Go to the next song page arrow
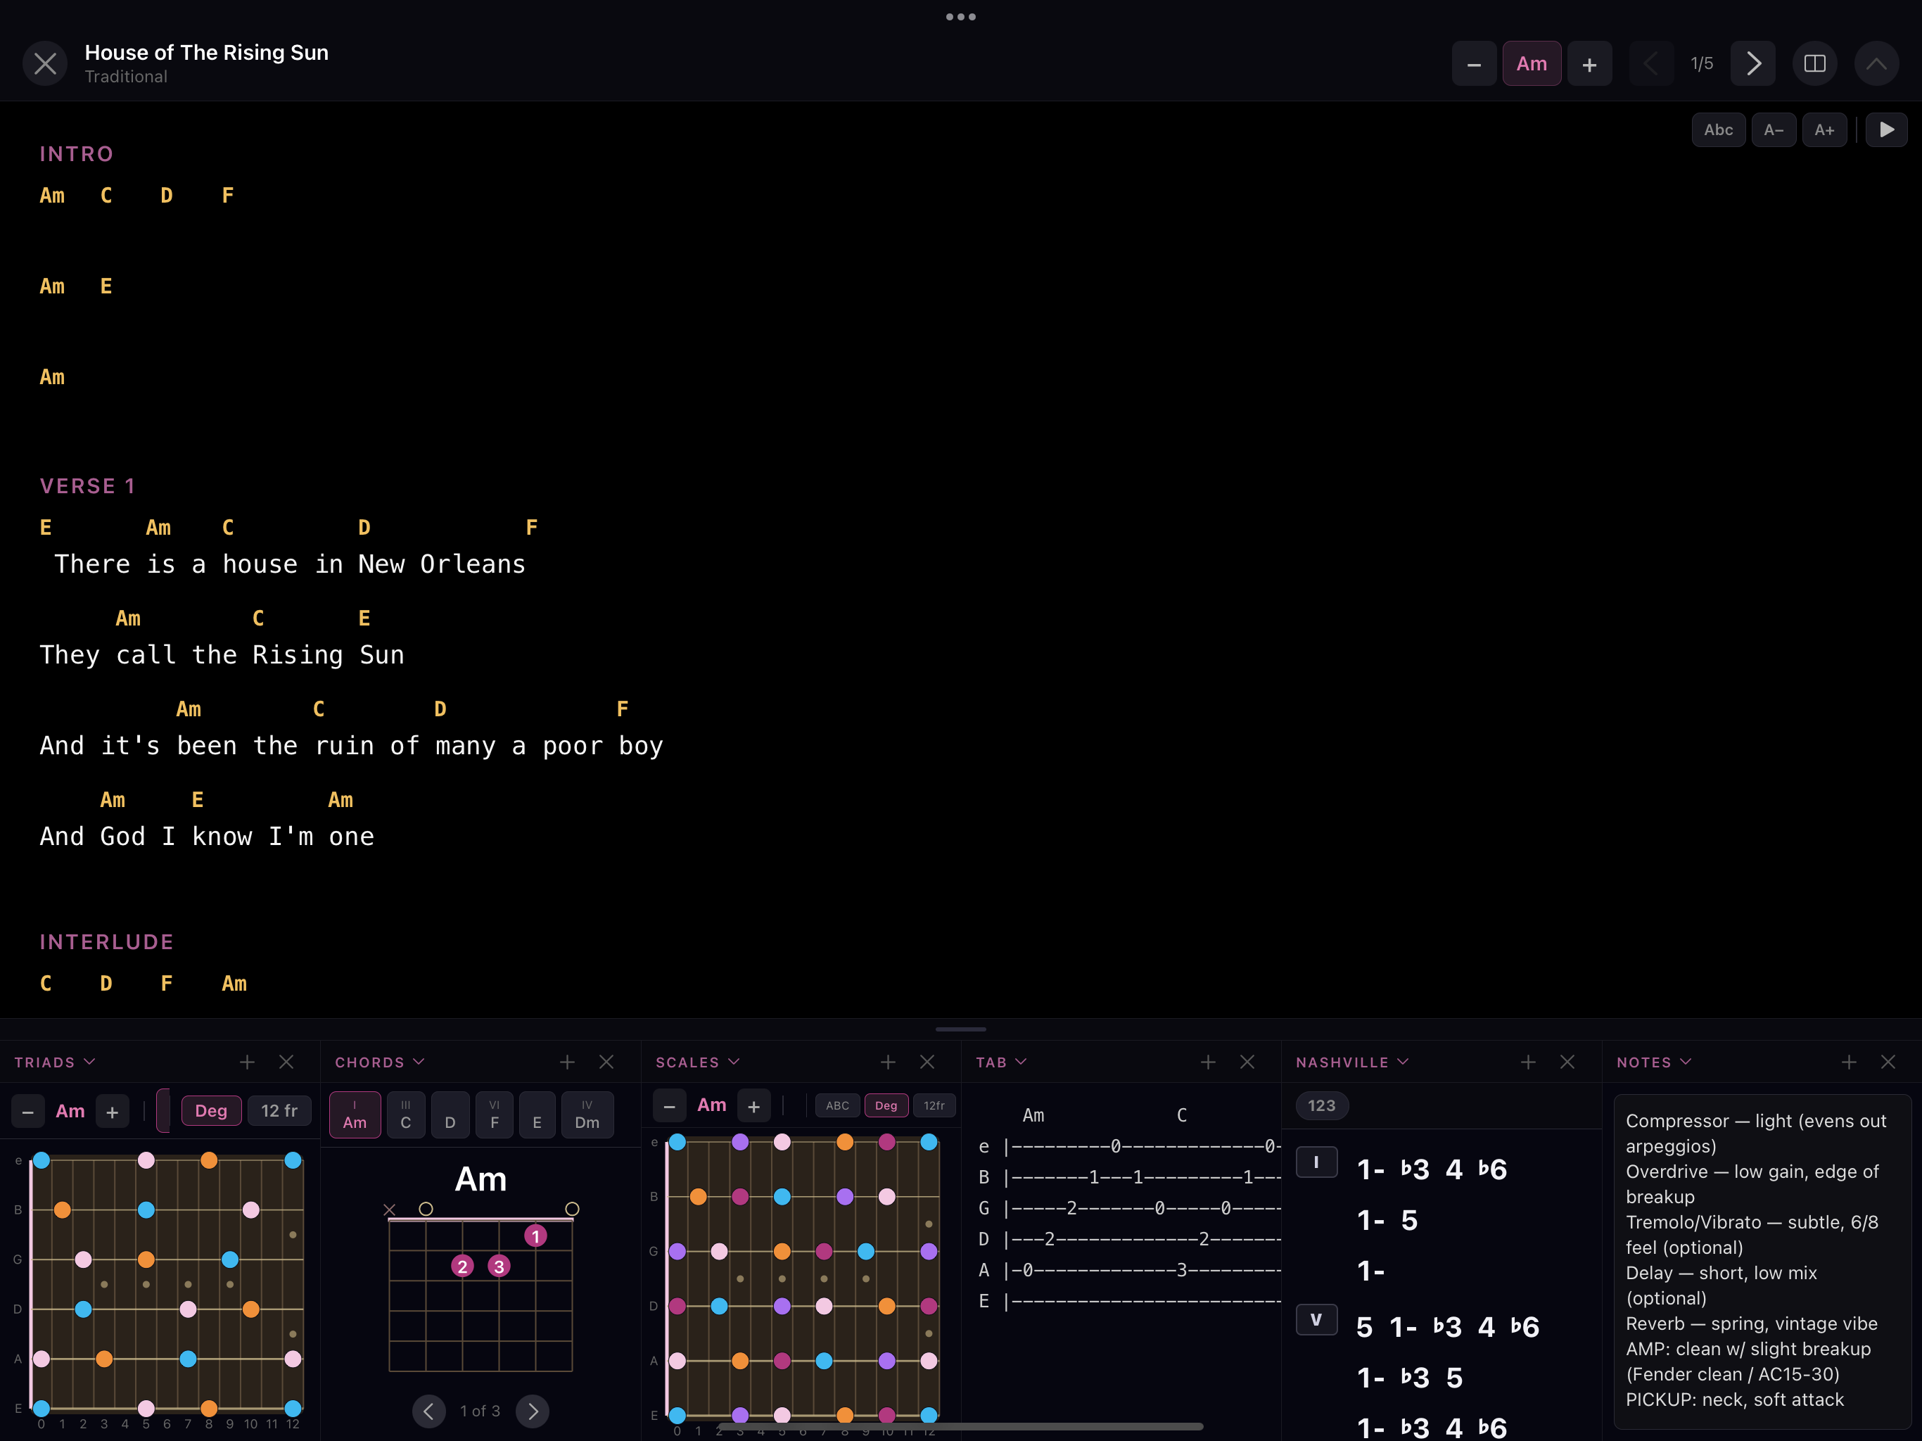This screenshot has width=1922, height=1441. point(1752,63)
